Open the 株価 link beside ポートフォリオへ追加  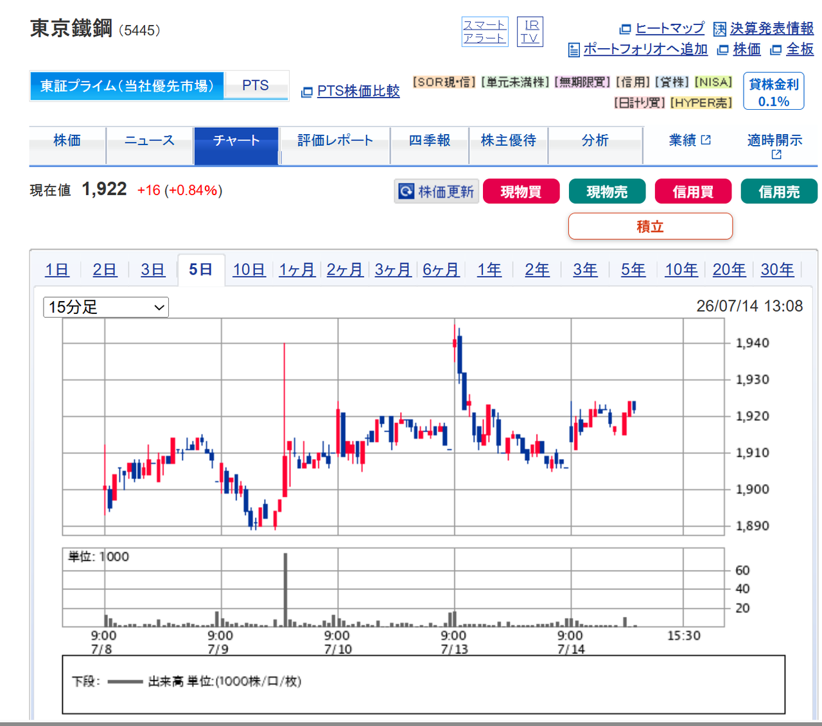(x=747, y=49)
